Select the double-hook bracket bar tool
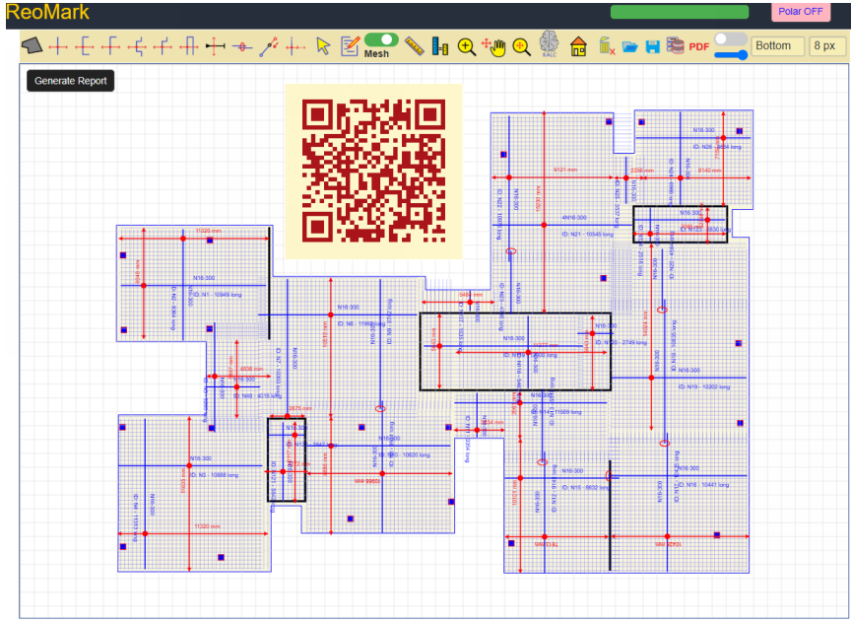 tap(84, 46)
